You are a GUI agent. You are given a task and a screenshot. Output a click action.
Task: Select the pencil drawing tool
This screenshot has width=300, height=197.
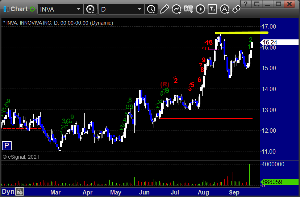point(164,9)
